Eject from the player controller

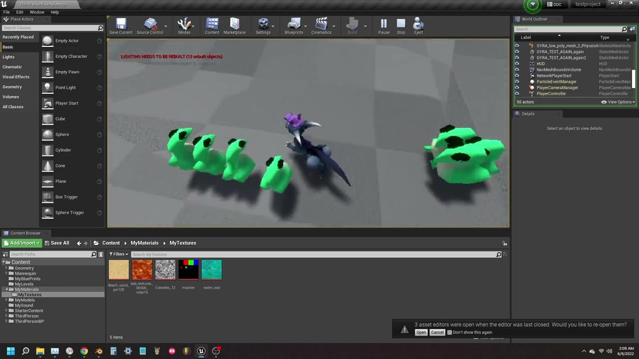click(x=418, y=26)
